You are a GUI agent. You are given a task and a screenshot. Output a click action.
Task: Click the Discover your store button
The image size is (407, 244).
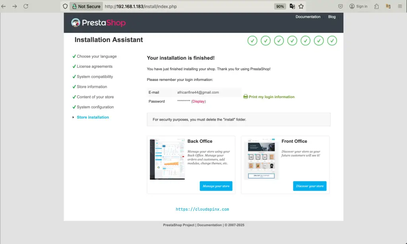(310, 186)
